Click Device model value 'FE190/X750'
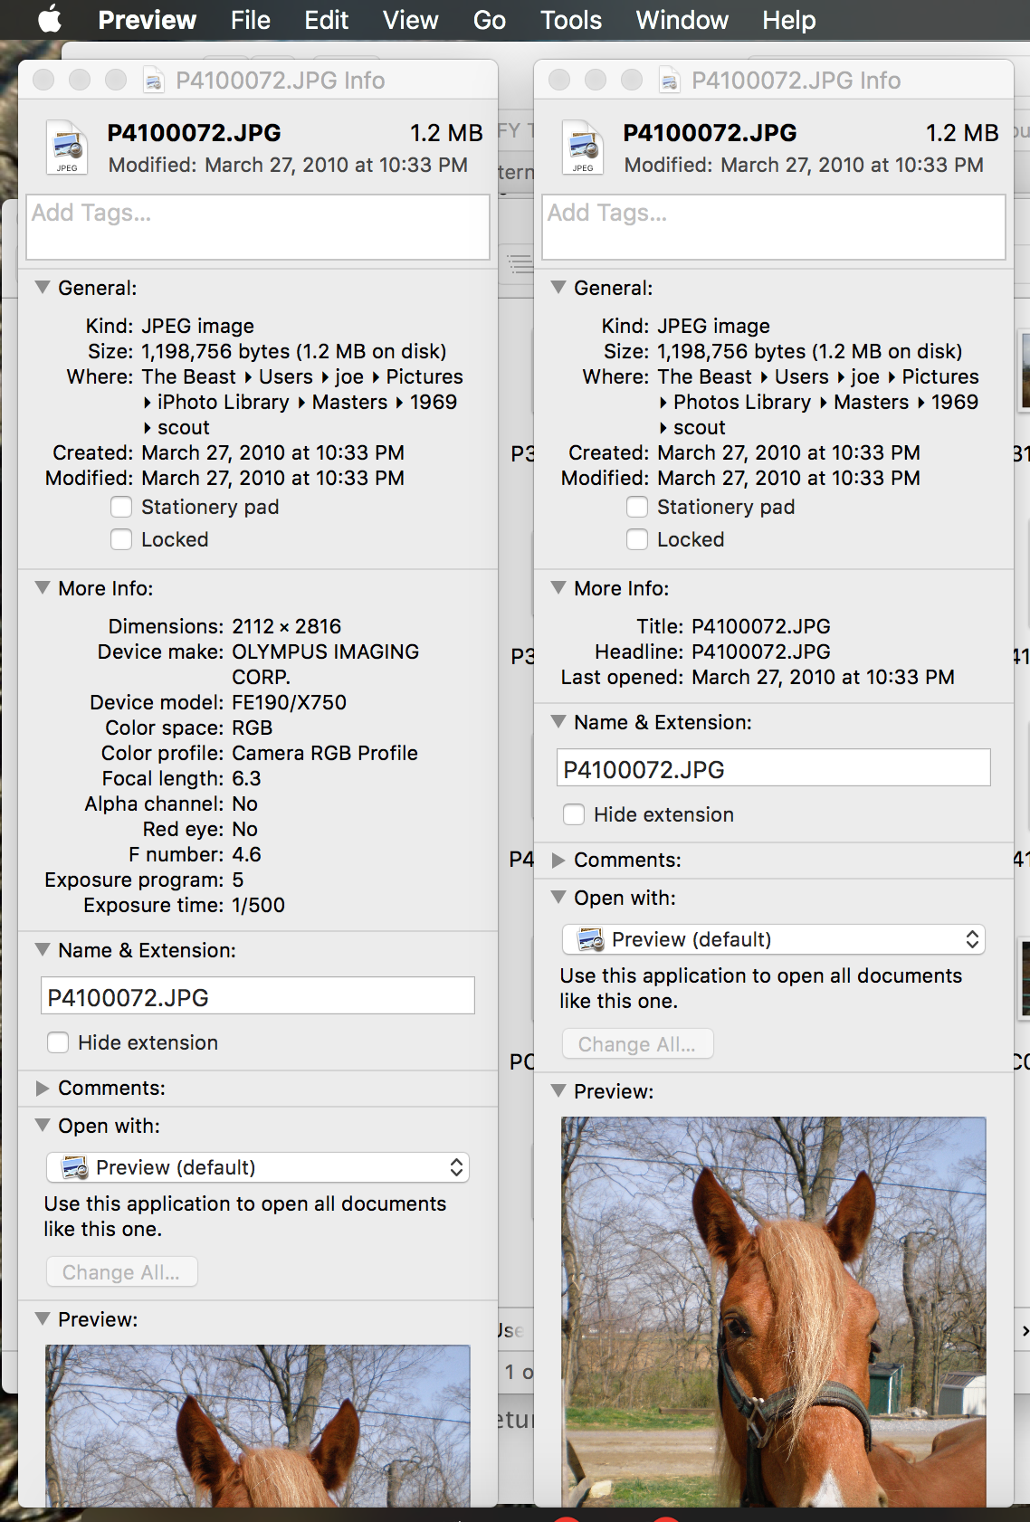 point(290,702)
